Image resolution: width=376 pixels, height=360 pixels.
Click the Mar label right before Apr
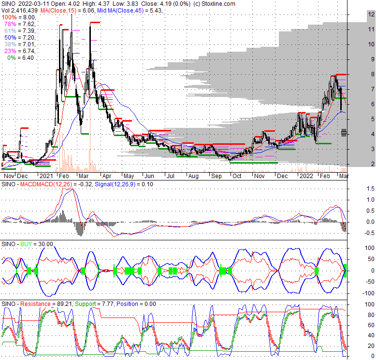84,176
